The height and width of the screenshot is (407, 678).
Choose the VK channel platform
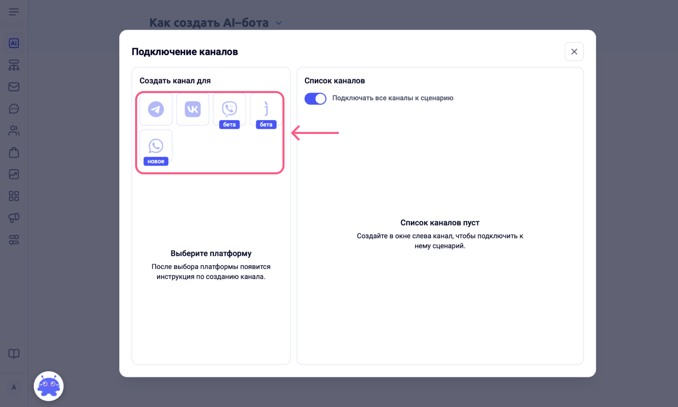(x=193, y=109)
